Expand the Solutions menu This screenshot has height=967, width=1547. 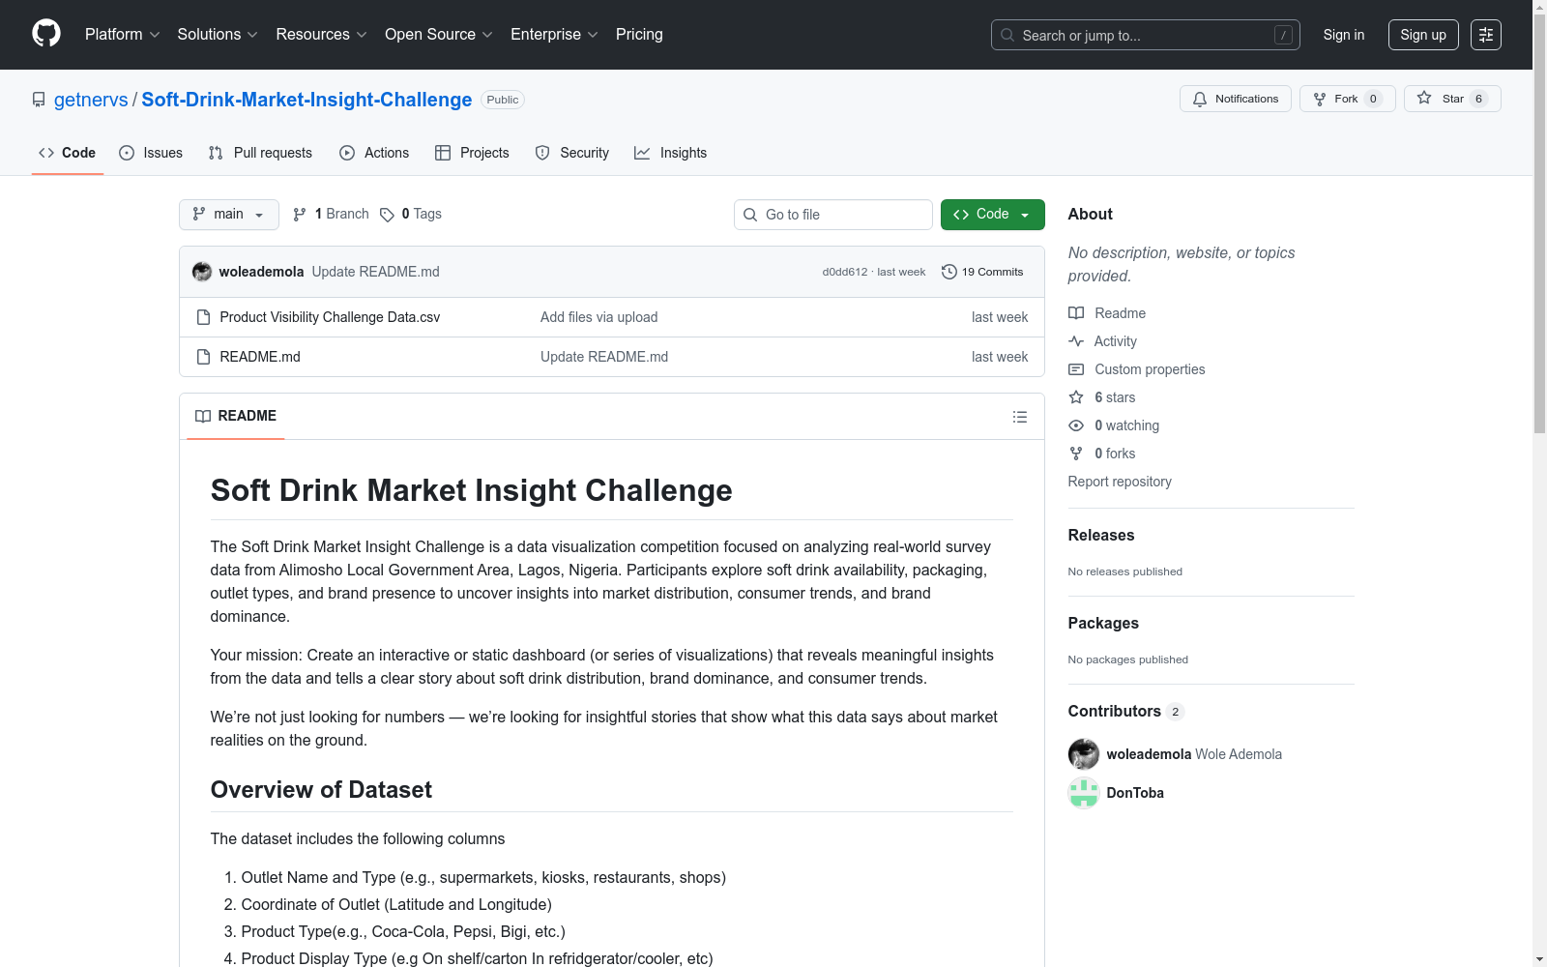pyautogui.click(x=218, y=34)
